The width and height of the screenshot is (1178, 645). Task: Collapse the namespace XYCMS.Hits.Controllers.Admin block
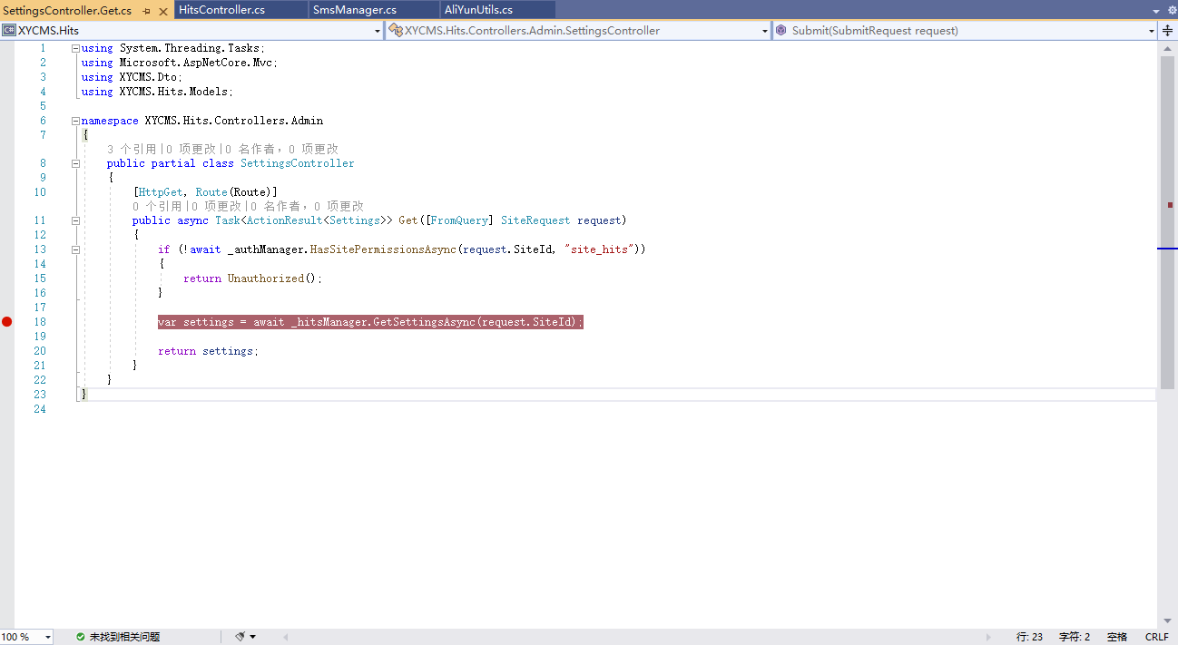pos(76,121)
